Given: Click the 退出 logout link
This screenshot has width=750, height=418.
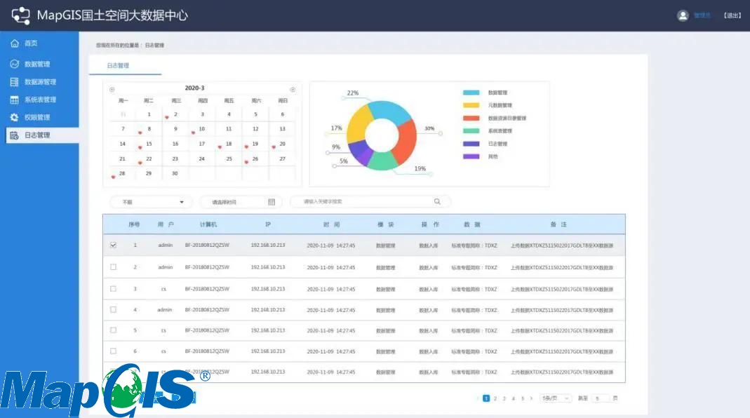Looking at the screenshot, I should tap(732, 15).
